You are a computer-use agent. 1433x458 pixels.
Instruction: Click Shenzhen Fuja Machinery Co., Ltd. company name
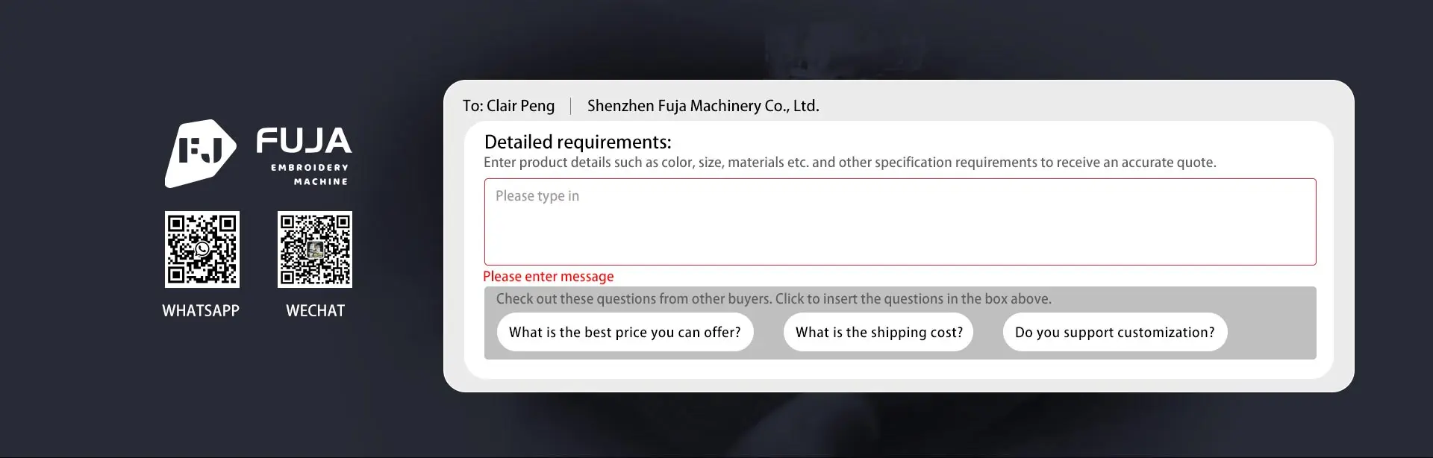click(703, 106)
